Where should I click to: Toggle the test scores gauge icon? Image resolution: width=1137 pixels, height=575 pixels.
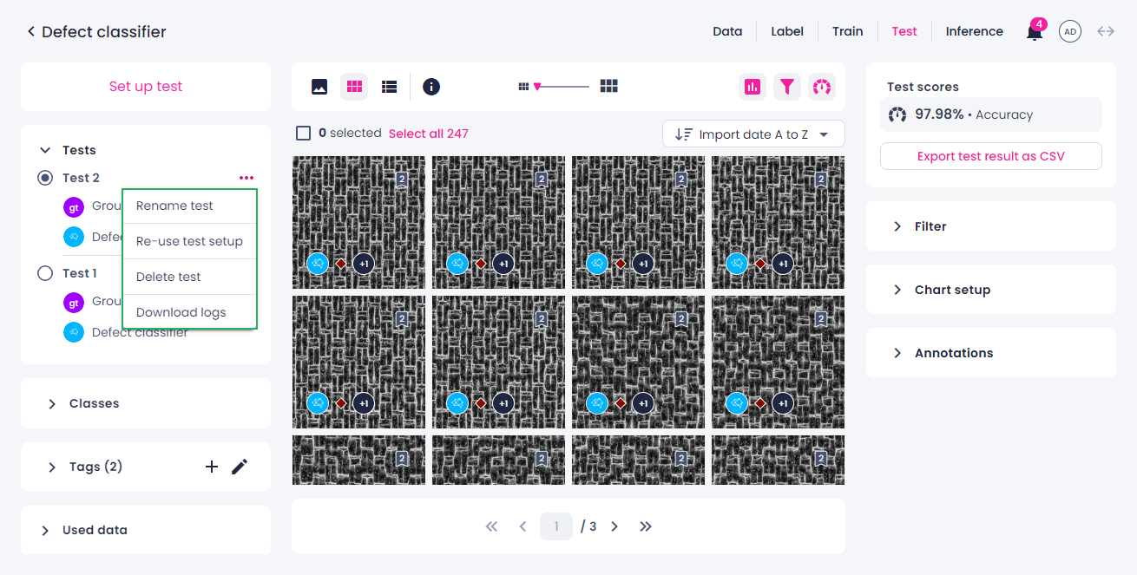[x=822, y=87]
